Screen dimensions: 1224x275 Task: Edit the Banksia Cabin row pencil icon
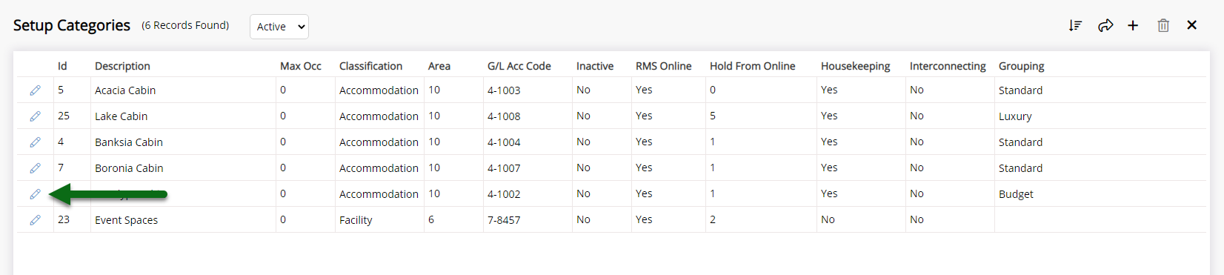coord(35,142)
